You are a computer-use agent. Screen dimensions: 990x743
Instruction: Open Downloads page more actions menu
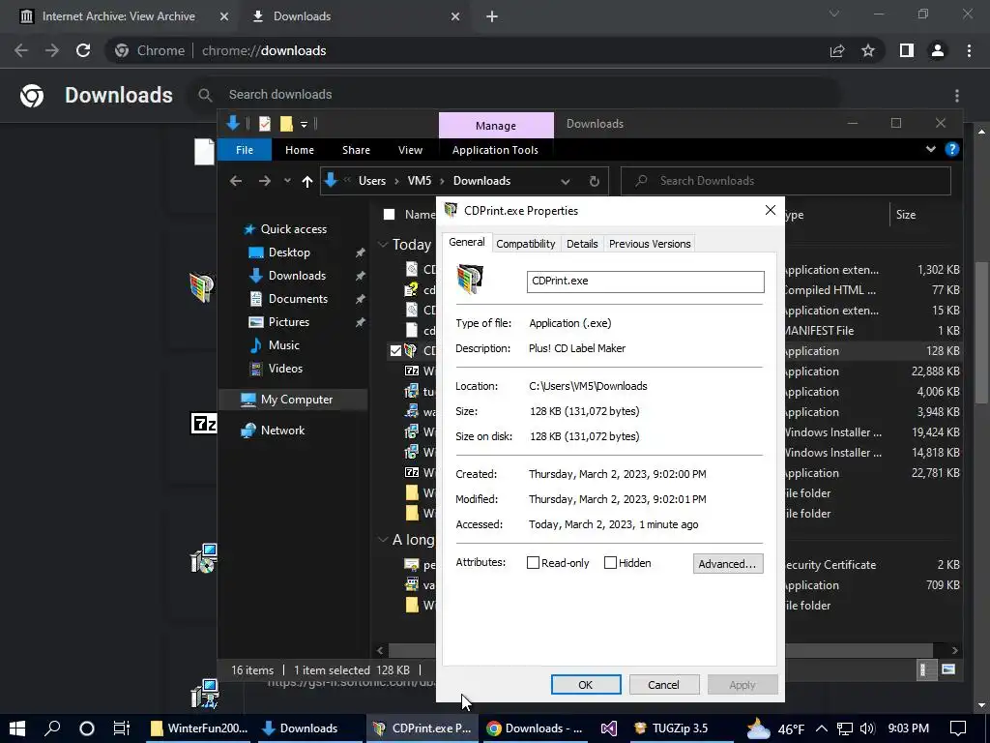tap(957, 96)
